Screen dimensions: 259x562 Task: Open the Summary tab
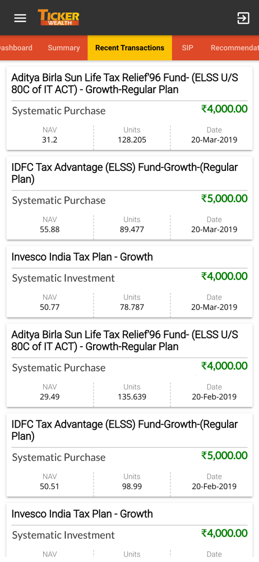[x=64, y=48]
